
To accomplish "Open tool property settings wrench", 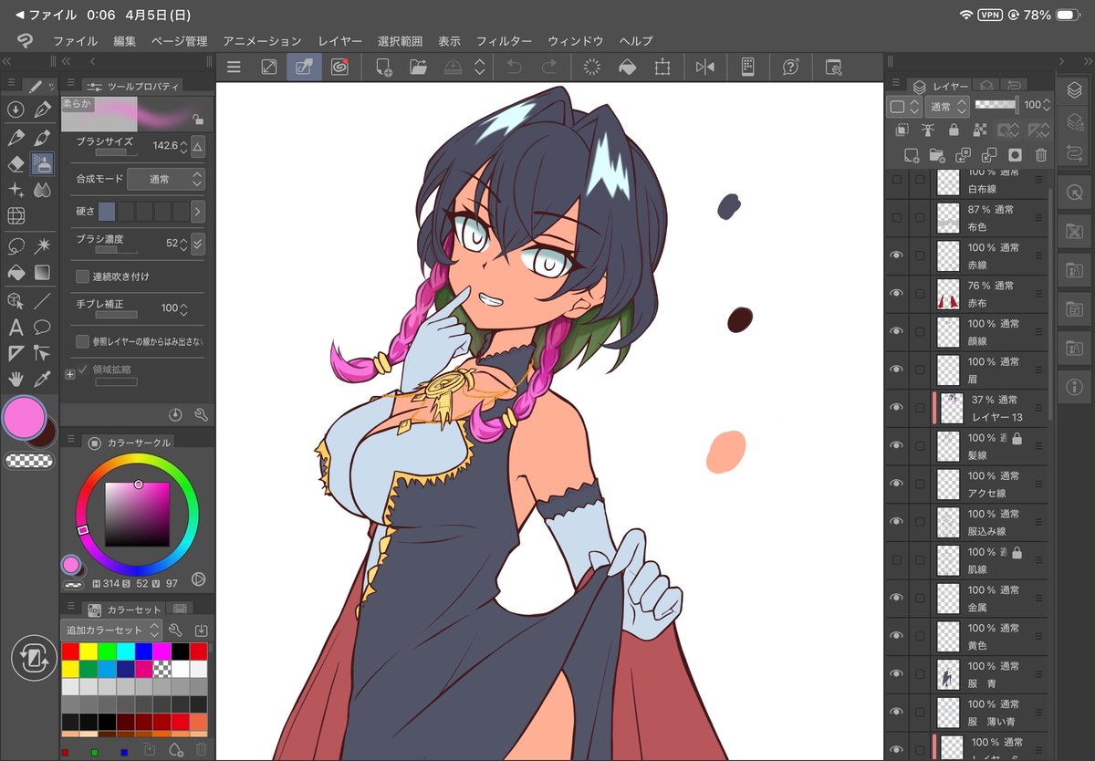I will [x=201, y=415].
